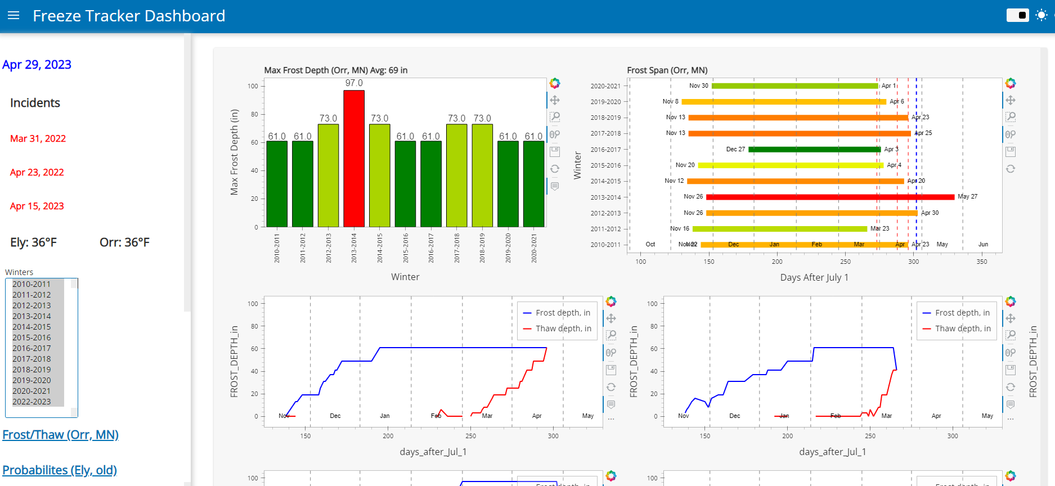Click Bokeh logo on Frost Span chart

[x=1011, y=83]
